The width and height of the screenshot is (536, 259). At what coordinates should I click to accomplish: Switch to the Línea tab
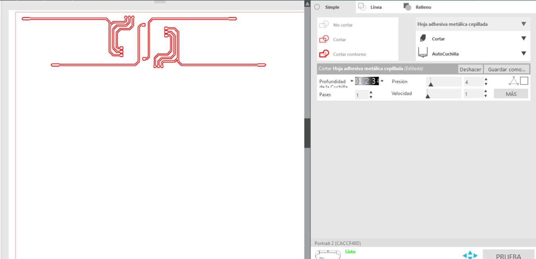[x=370, y=7]
